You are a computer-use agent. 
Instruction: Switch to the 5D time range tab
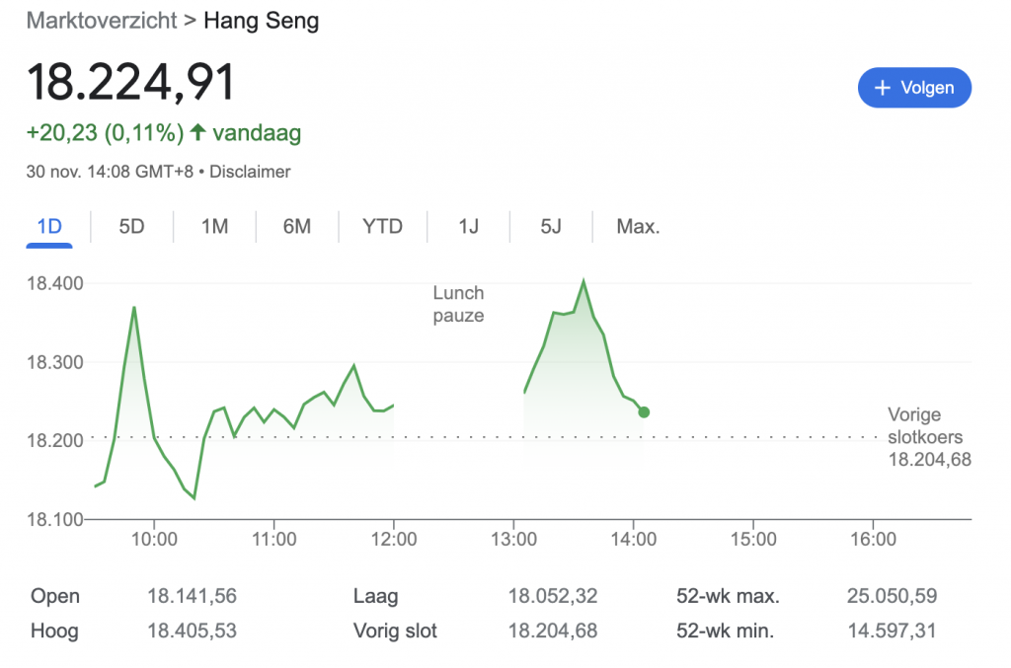[131, 226]
